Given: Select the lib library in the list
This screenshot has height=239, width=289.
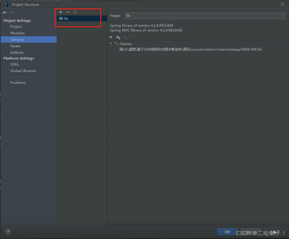Looking at the screenshot, I should point(82,18).
